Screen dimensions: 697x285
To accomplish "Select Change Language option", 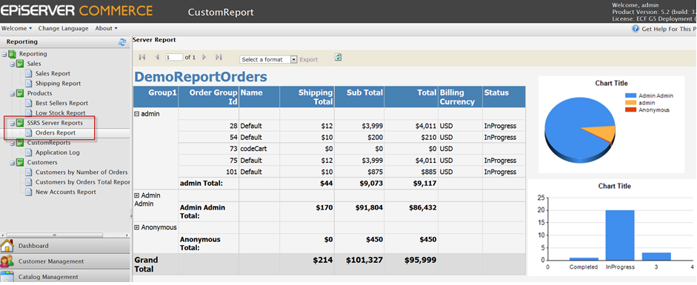I will coord(63,28).
